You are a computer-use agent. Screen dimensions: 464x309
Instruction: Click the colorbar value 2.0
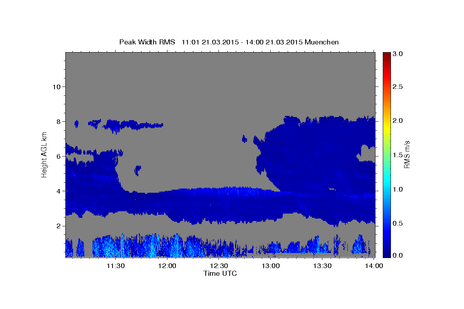click(398, 121)
